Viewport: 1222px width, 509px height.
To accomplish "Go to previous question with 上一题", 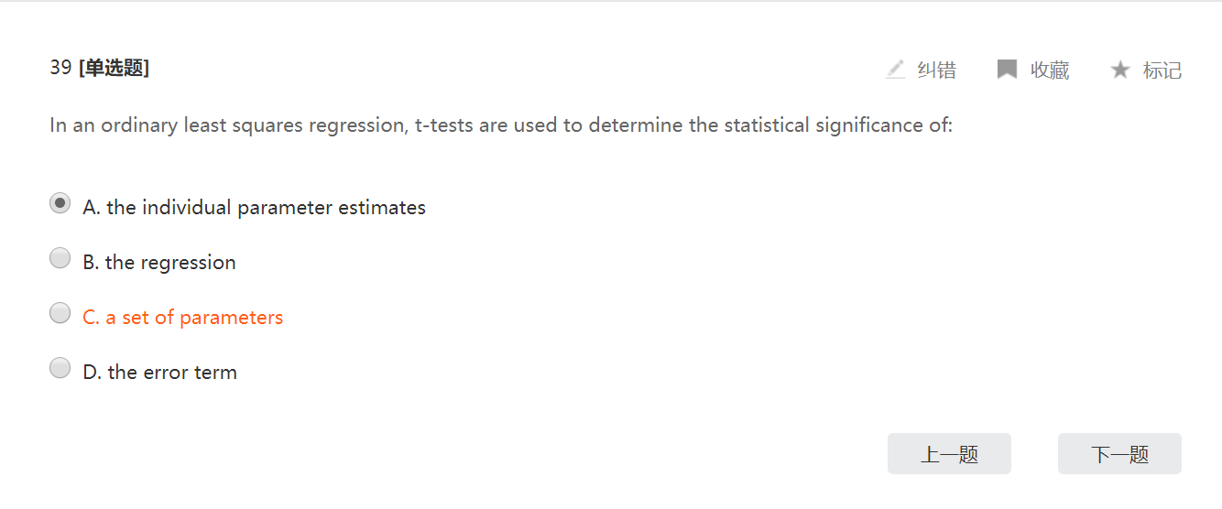I will click(x=949, y=454).
